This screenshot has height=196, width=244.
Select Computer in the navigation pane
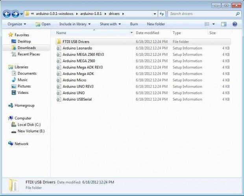(23, 118)
